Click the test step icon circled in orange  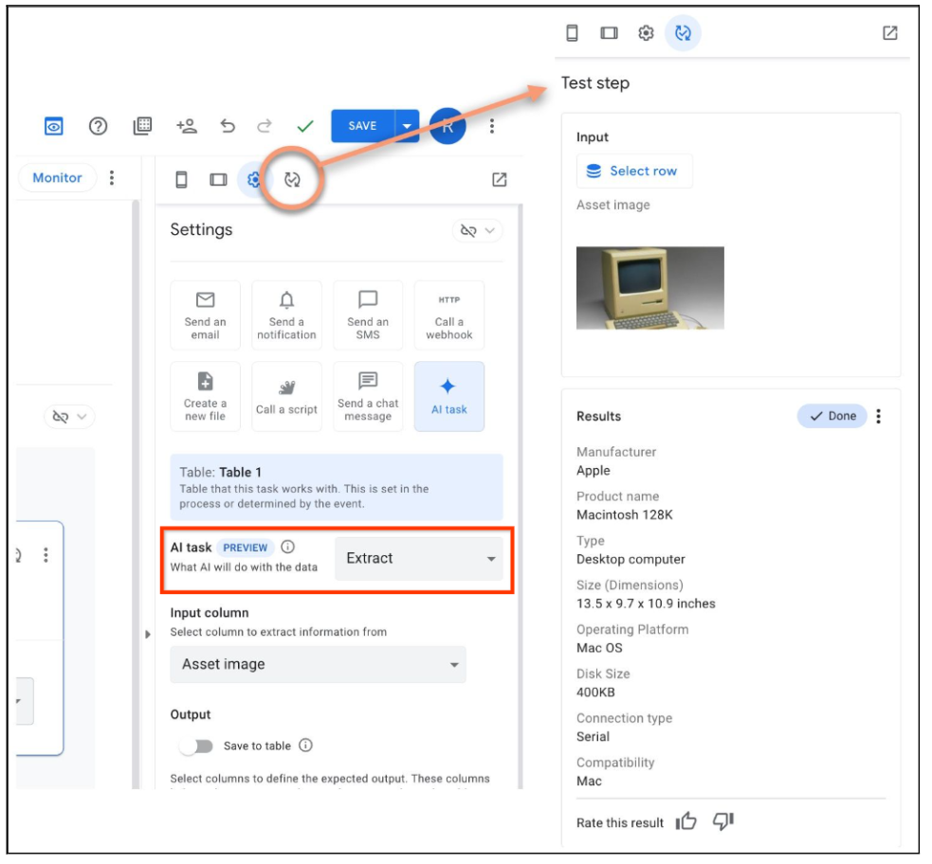pyautogui.click(x=292, y=179)
